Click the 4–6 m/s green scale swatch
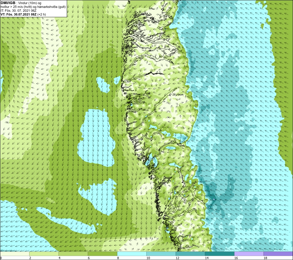This screenshot has width=293, height=260. pos(73,254)
